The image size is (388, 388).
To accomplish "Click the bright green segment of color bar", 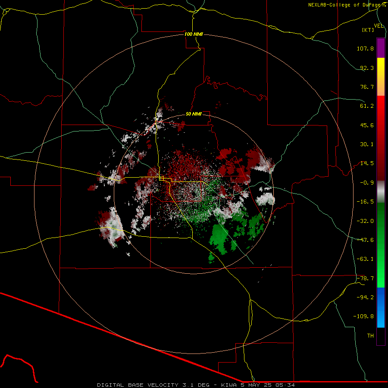I will [381, 245].
